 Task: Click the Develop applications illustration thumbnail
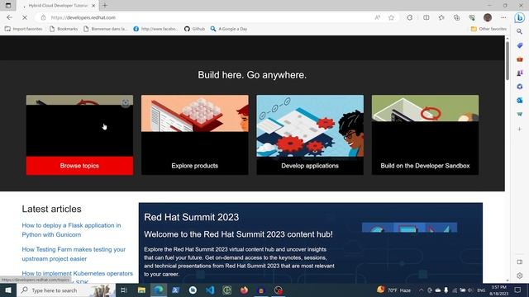(x=310, y=126)
